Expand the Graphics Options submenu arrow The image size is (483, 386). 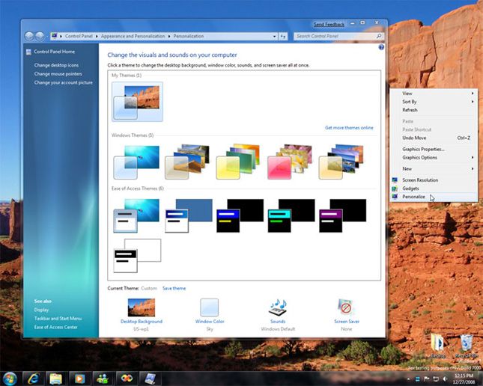473,158
